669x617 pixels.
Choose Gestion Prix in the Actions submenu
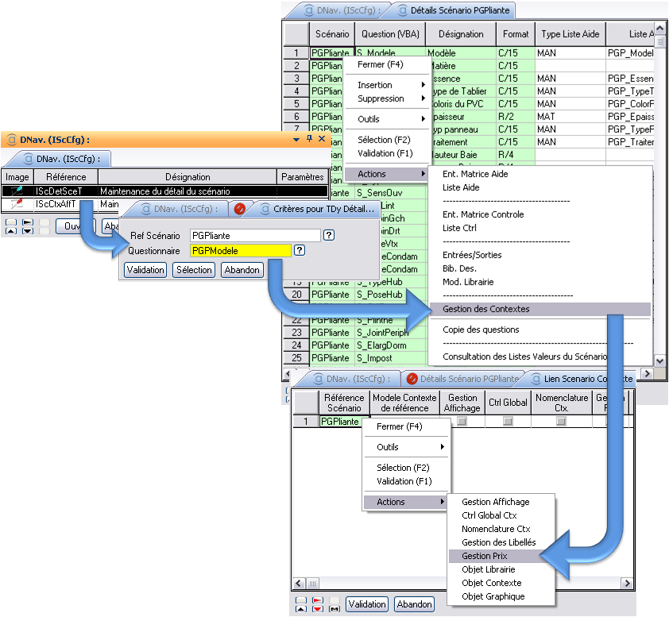tap(485, 556)
